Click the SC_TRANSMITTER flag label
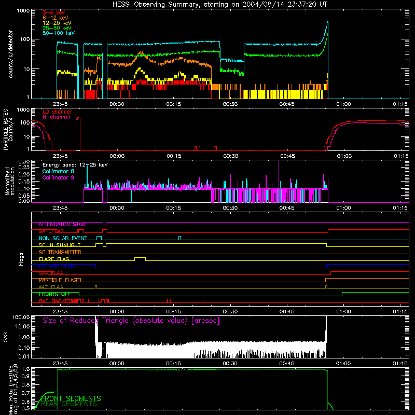This screenshot has width=415, height=415. (x=60, y=252)
